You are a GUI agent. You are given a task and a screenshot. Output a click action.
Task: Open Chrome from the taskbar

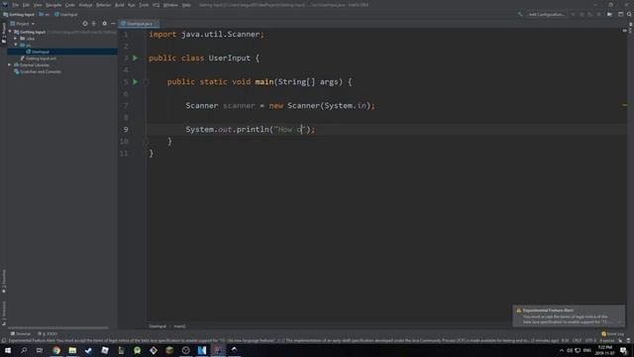pos(56,350)
